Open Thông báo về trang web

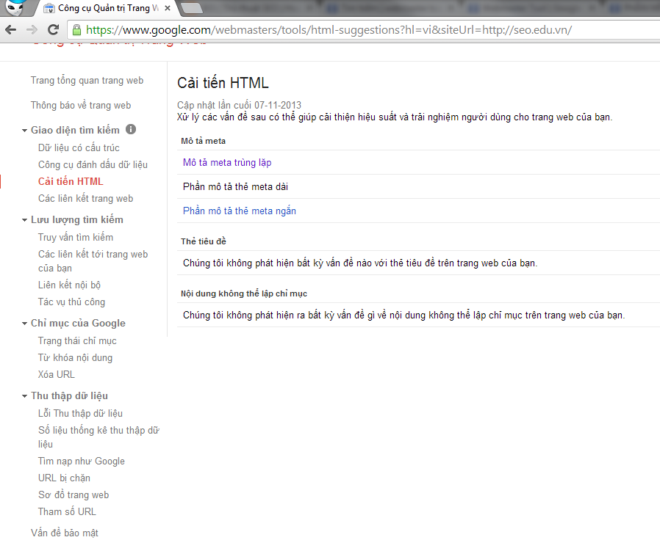tap(80, 105)
